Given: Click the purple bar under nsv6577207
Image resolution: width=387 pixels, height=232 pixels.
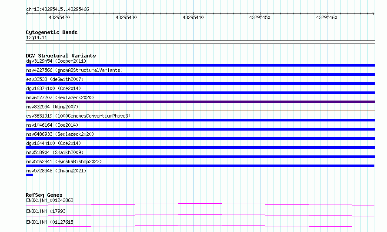Looking at the screenshot, I should coord(200,102).
